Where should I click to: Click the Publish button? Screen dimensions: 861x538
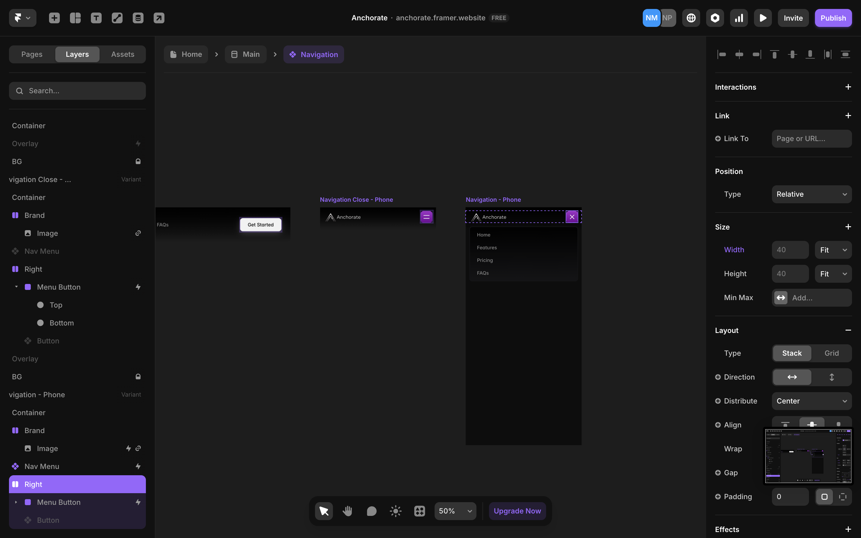(833, 18)
